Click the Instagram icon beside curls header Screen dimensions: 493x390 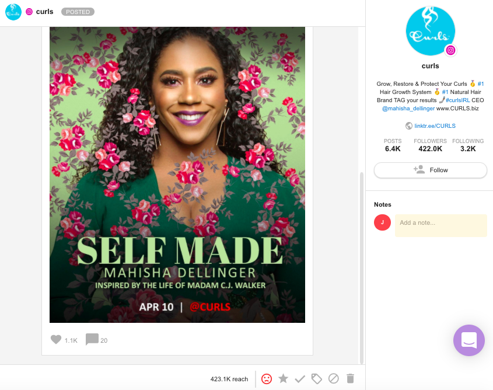tap(29, 12)
